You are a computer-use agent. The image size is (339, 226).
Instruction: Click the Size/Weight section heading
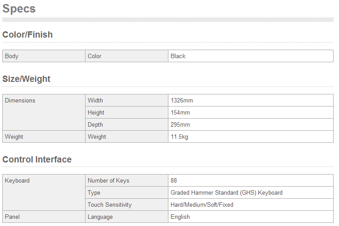click(x=26, y=79)
